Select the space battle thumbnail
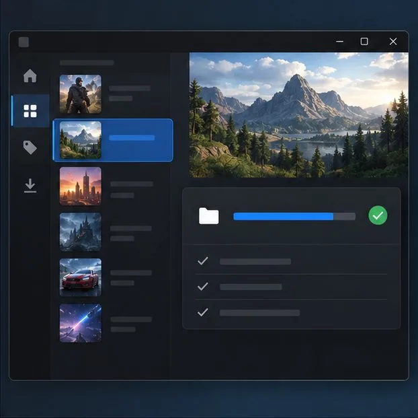Image resolution: width=418 pixels, height=418 pixels. 81,323
